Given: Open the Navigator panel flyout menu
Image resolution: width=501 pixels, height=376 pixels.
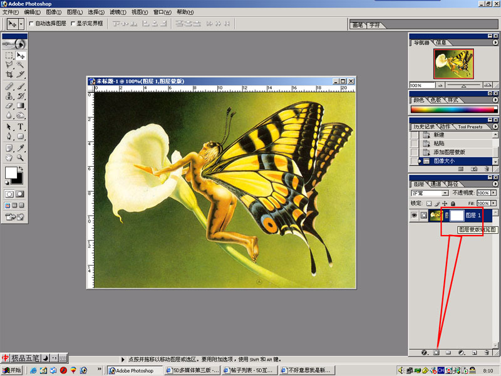Looking at the screenshot, I should pos(495,42).
